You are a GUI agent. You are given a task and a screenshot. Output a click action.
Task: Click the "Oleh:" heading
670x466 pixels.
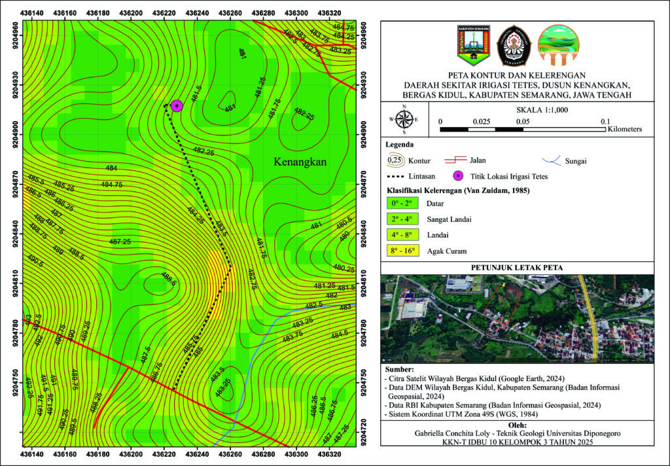[x=517, y=425]
